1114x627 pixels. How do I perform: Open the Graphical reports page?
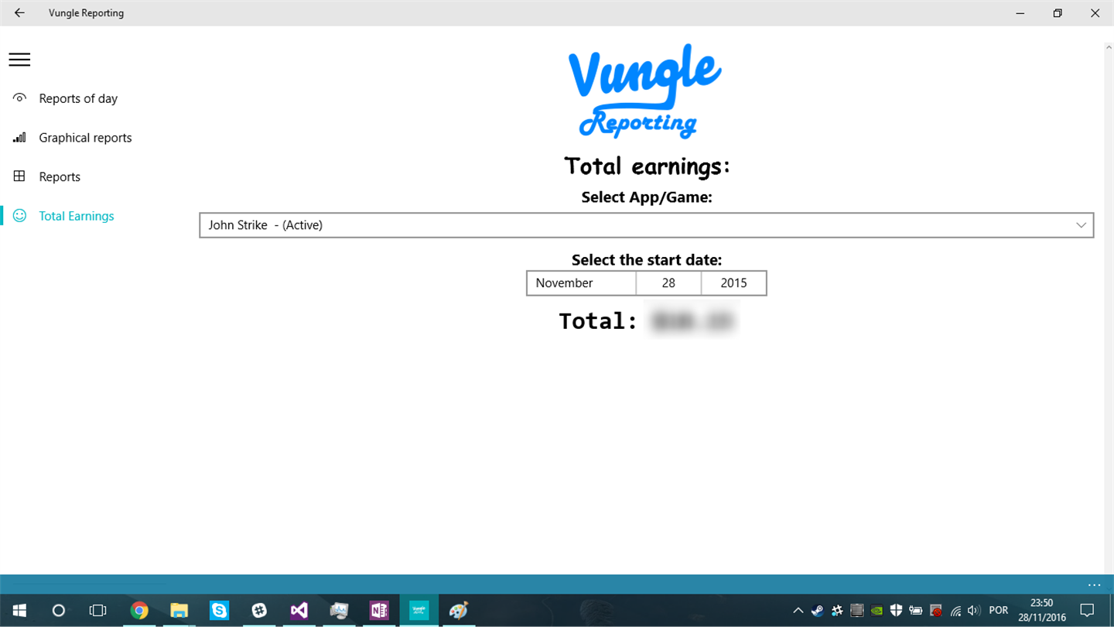[x=85, y=138]
